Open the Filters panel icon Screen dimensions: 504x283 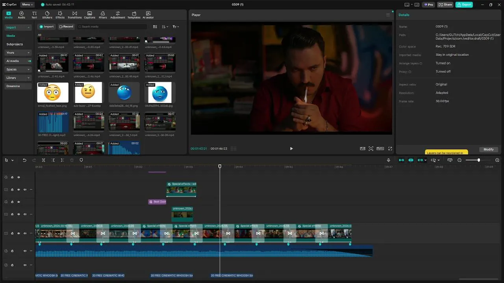pyautogui.click(x=103, y=15)
